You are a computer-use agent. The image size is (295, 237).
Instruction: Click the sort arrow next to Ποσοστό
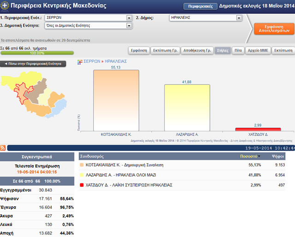[x=259, y=157]
